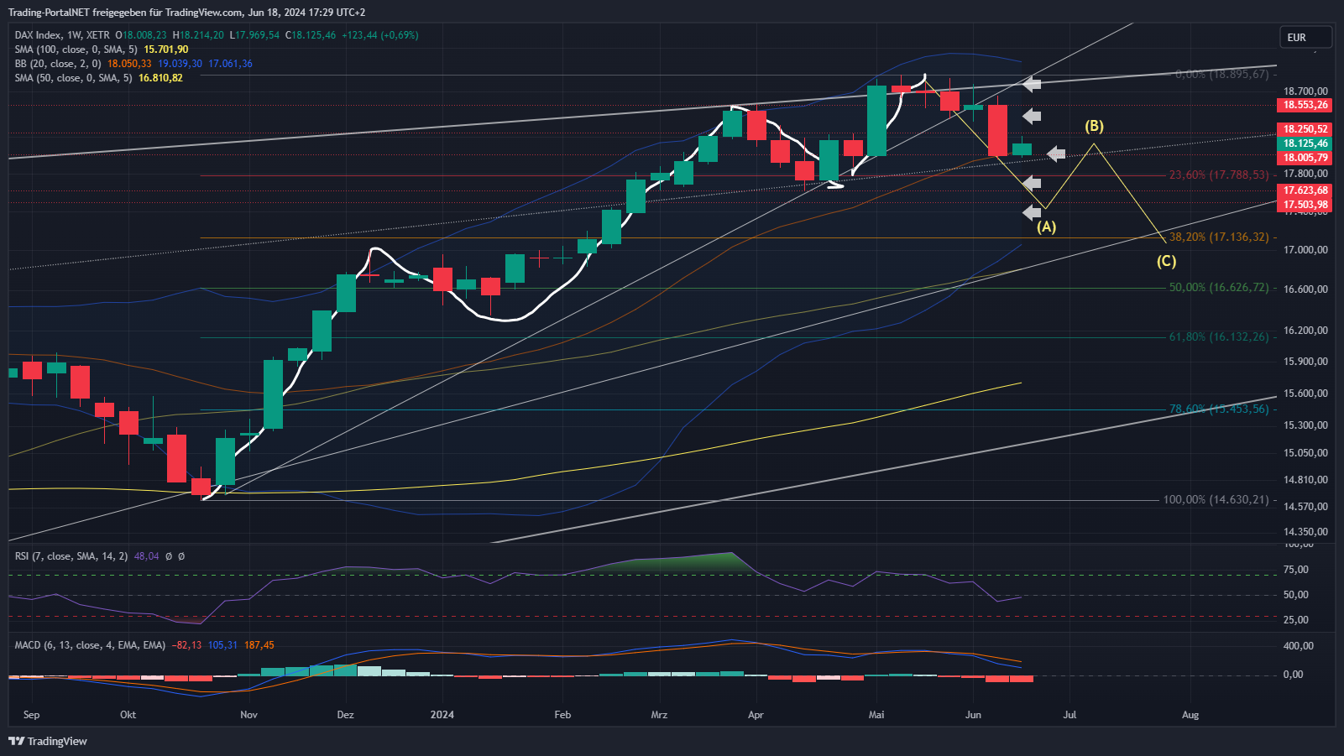Screen dimensions: 1344x756
Task: Click 17.000,00 on the price axis
Action: (1305, 250)
